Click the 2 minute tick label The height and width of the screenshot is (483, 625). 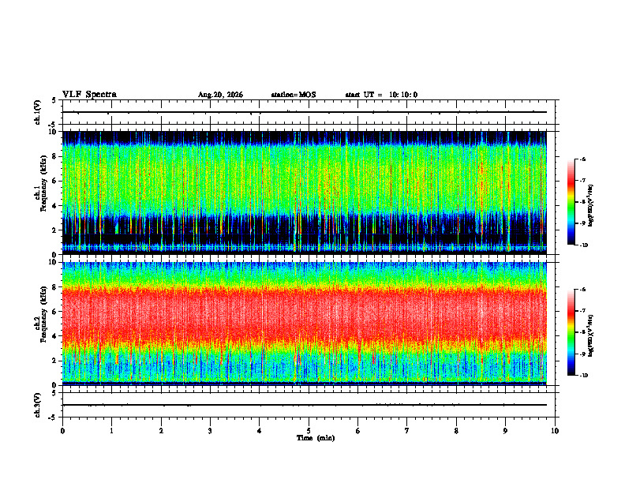[161, 431]
